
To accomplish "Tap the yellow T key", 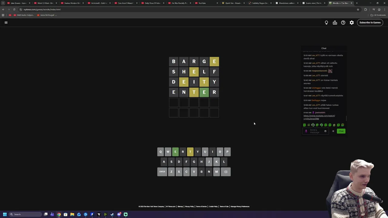I will pos(190,152).
